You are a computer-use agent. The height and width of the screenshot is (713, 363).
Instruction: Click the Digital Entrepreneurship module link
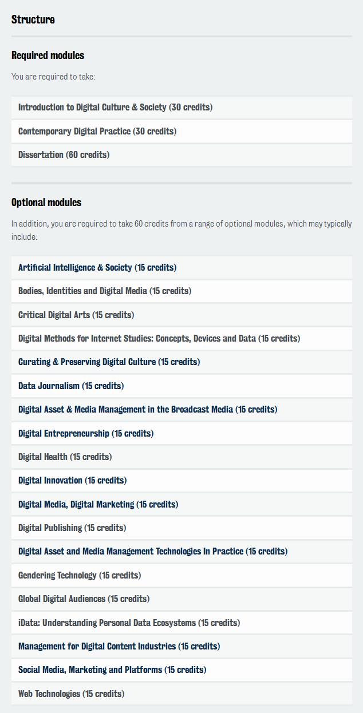coord(86,433)
